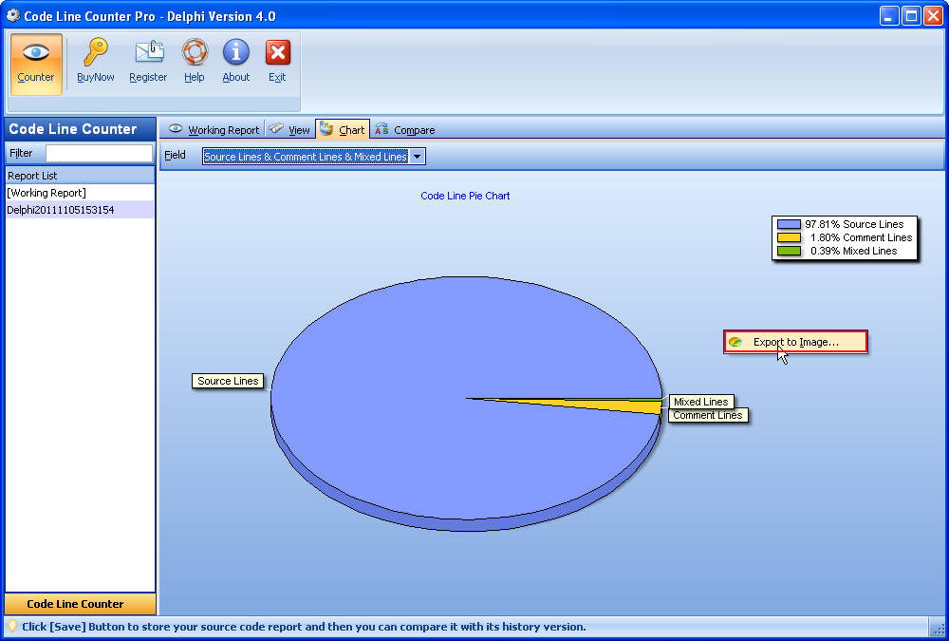Click the Counter eye icon

click(x=36, y=53)
